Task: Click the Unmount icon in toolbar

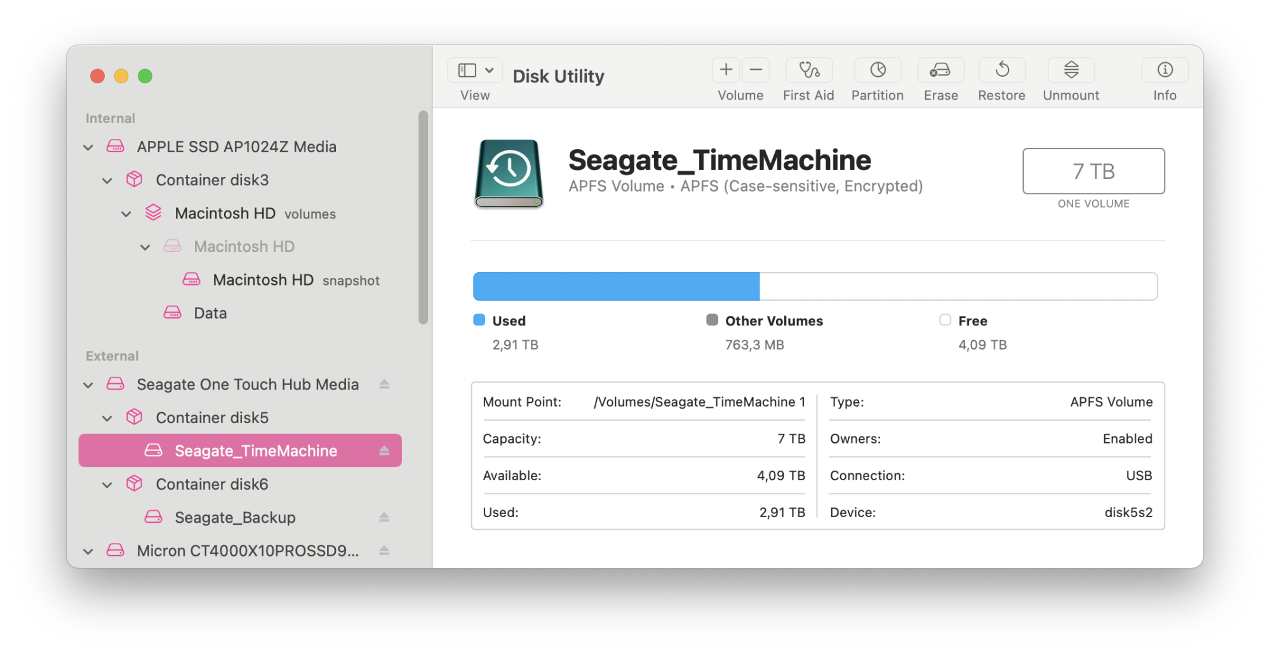Action: (x=1071, y=70)
